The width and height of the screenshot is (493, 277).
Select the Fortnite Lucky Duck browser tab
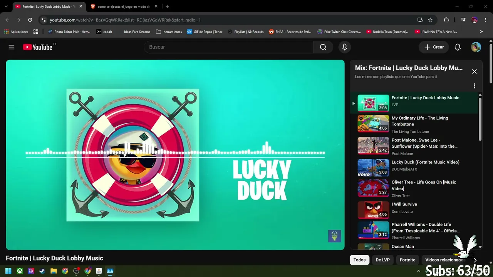tap(49, 7)
